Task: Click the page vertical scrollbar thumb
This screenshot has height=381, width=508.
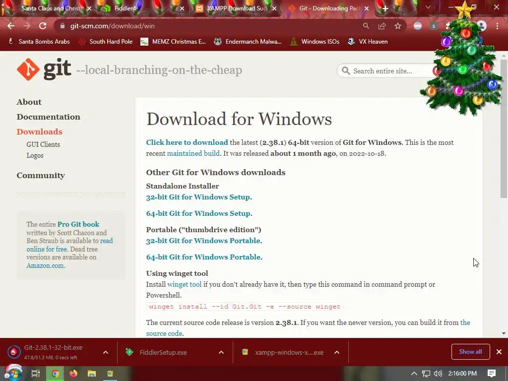Action: coord(504,129)
